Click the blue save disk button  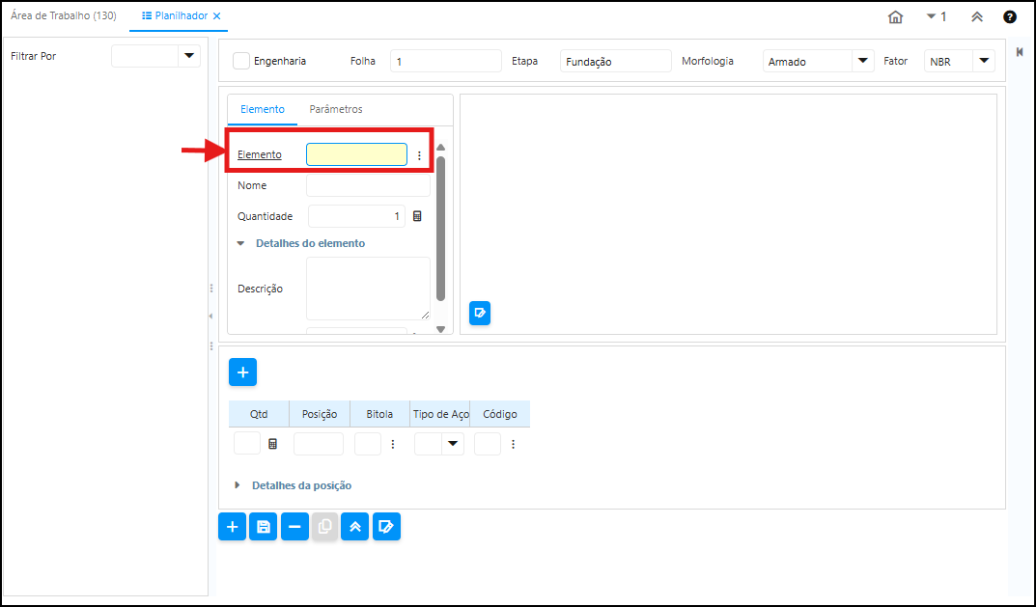click(x=264, y=527)
